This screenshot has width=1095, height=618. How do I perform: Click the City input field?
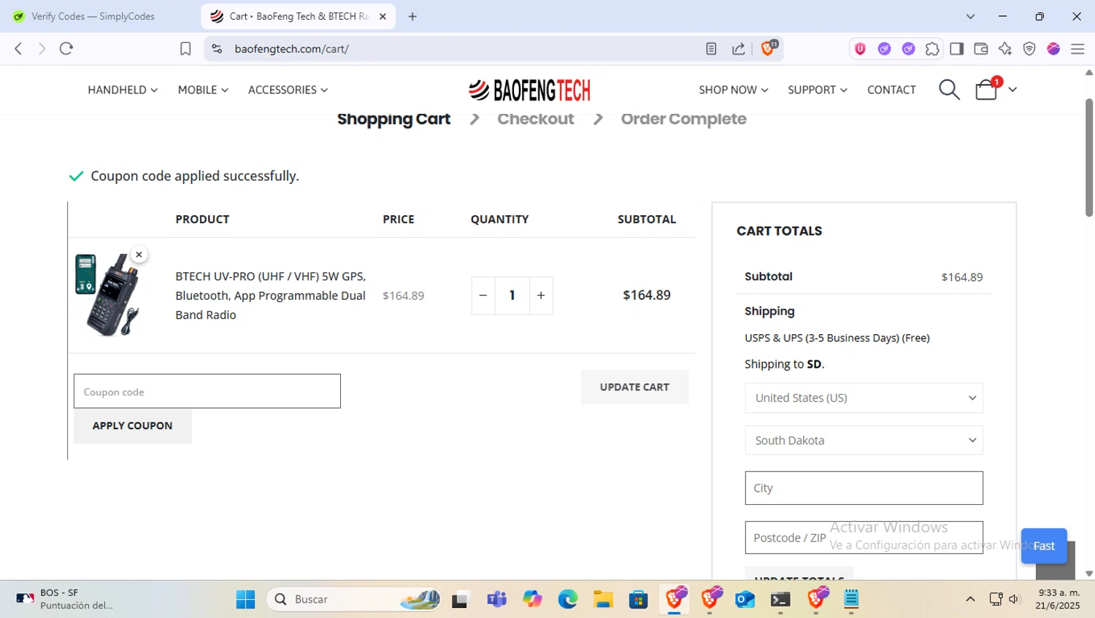click(864, 488)
